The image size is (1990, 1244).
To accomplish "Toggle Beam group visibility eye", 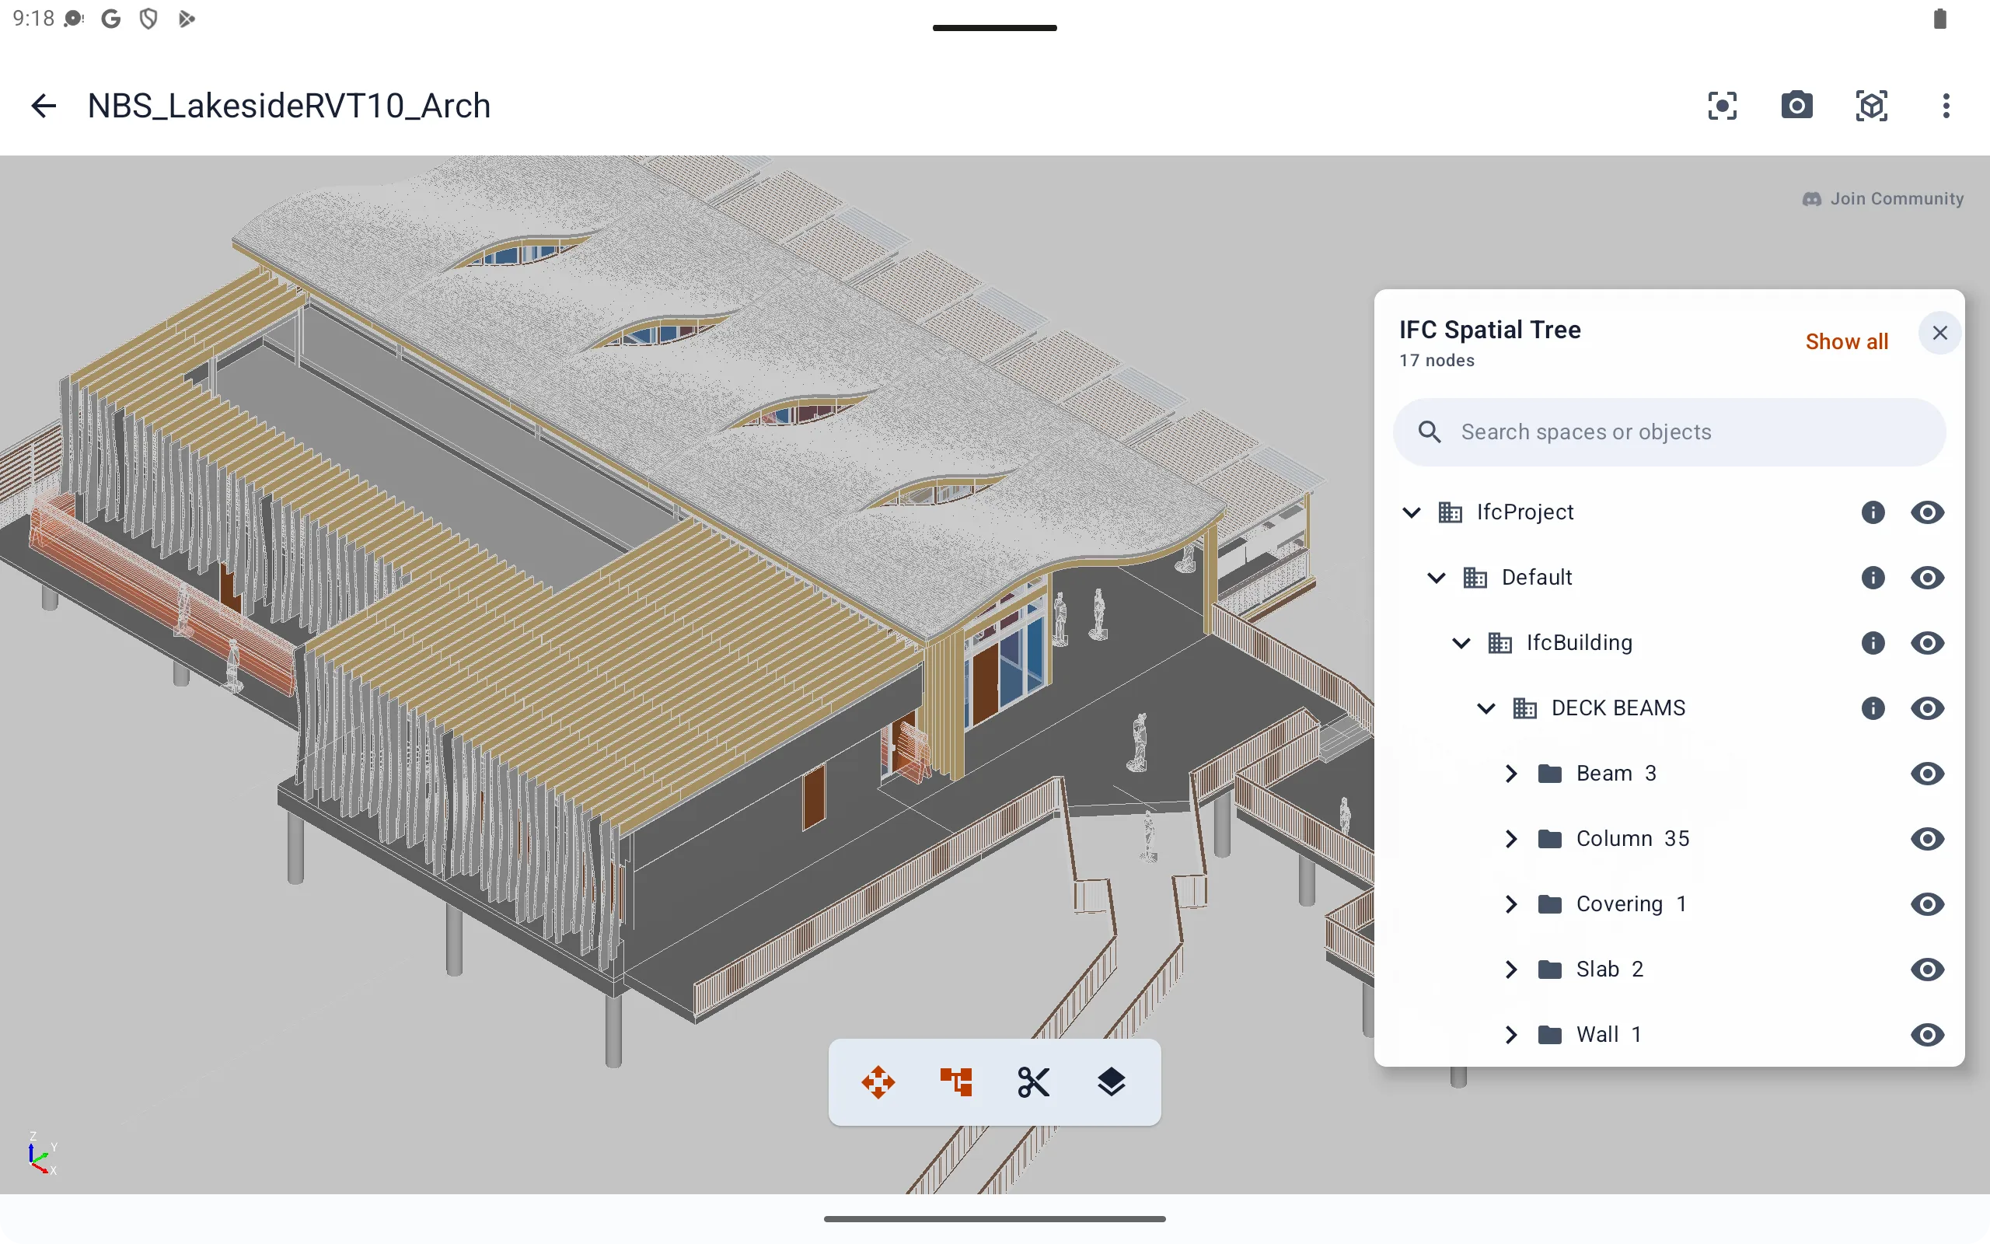I will point(1927,774).
